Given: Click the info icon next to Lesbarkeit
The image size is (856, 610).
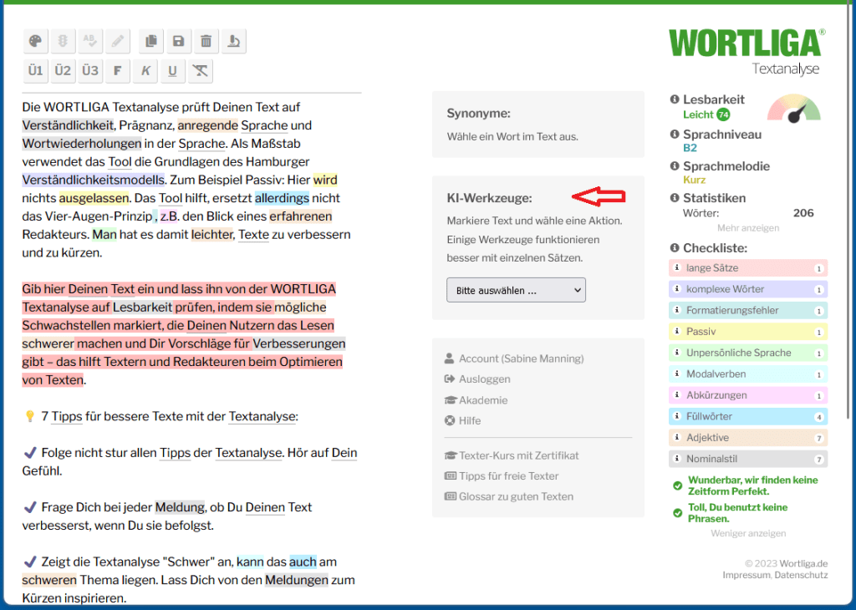Looking at the screenshot, I should (675, 99).
